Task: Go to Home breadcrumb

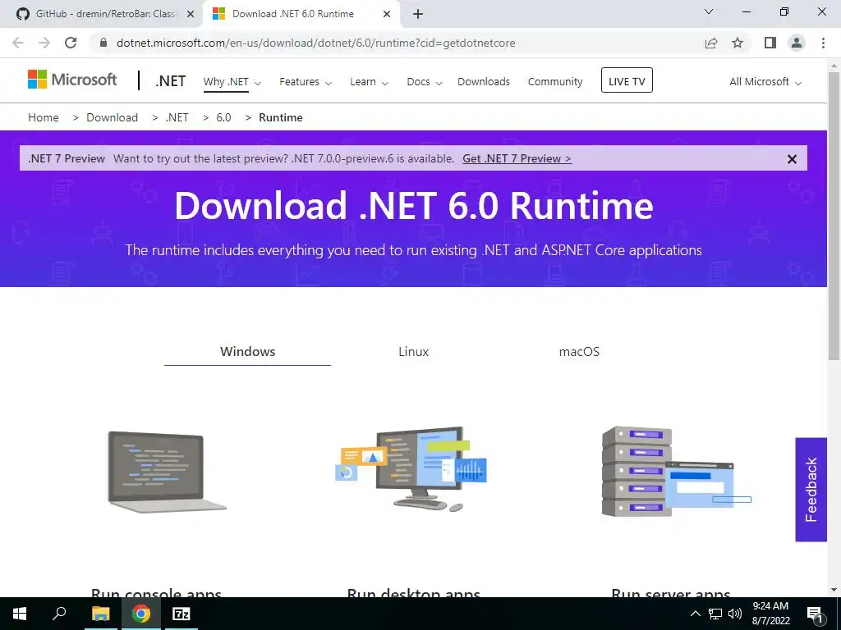Action: pos(44,117)
